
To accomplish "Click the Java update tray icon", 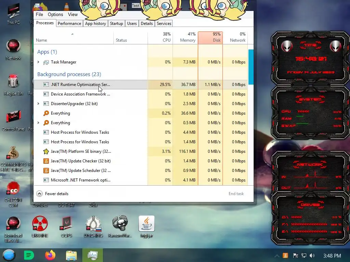I will [x=285, y=256].
